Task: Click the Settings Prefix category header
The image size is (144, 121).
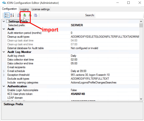Action: 18,21
